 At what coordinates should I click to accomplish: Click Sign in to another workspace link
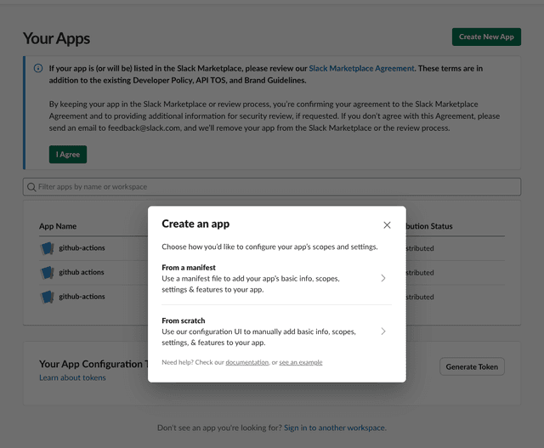pyautogui.click(x=334, y=428)
